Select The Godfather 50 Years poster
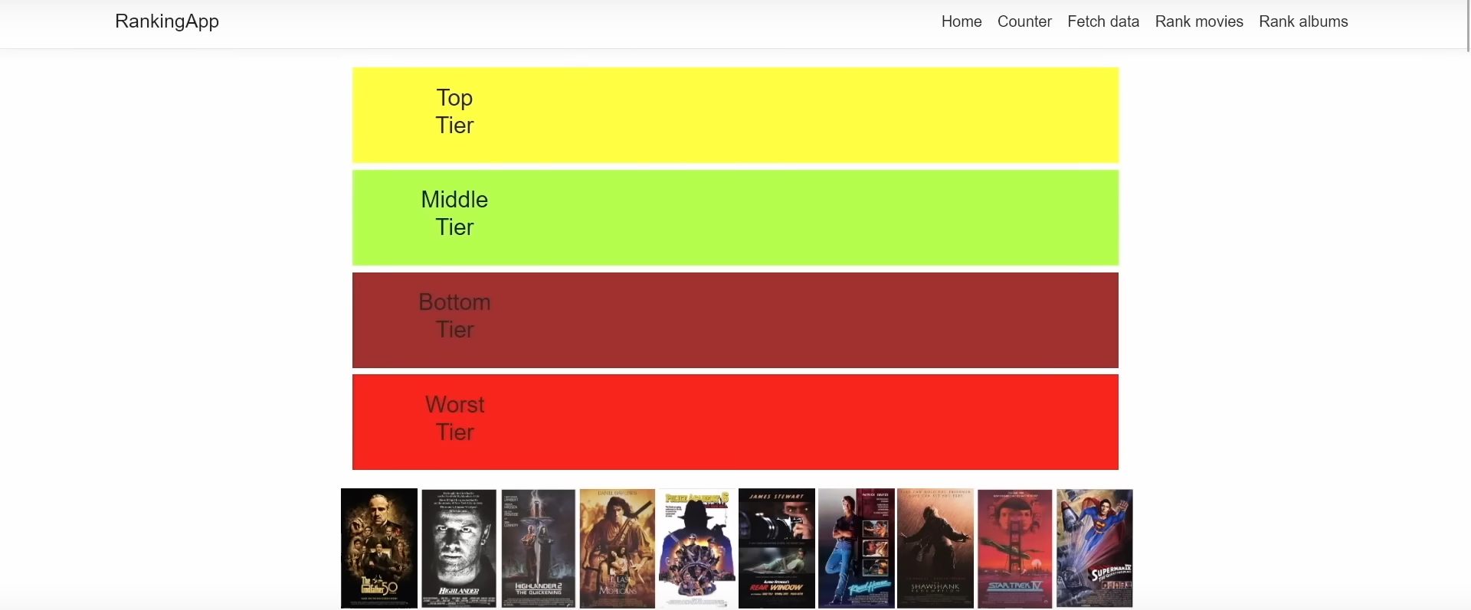This screenshot has width=1471, height=610. coord(378,548)
